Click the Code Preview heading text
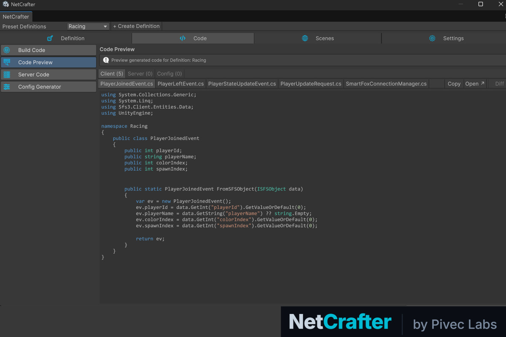Image resolution: width=506 pixels, height=337 pixels. [117, 49]
